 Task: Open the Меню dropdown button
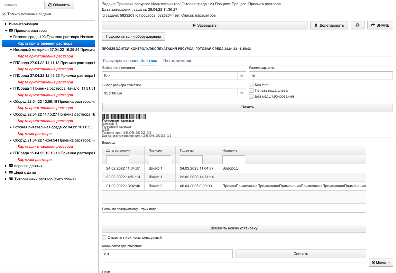(381, 262)
